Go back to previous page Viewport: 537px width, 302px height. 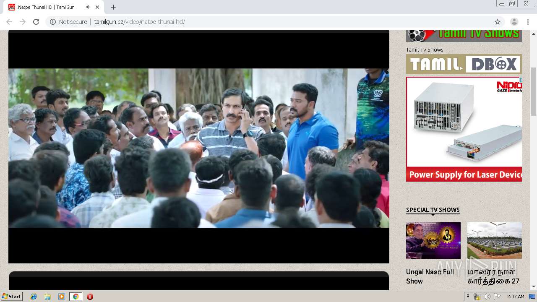coord(9,22)
